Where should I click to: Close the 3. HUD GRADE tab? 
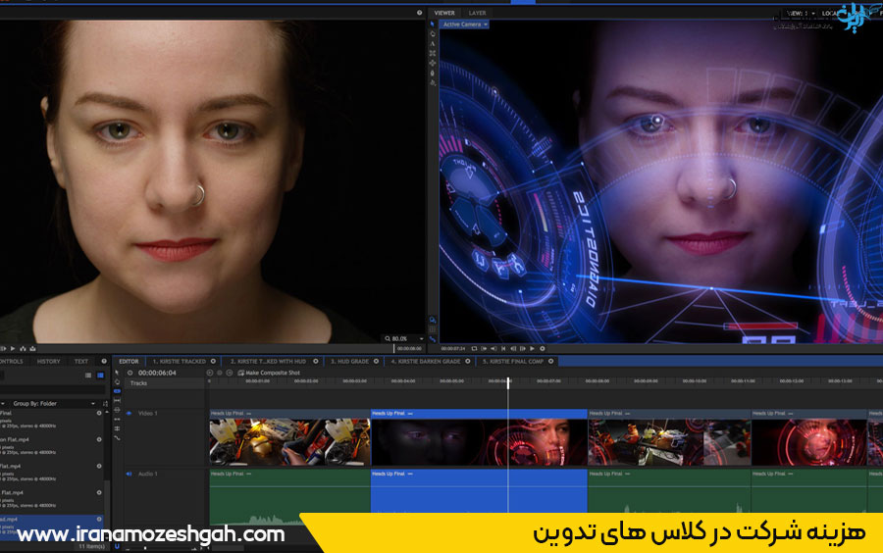[x=376, y=361]
